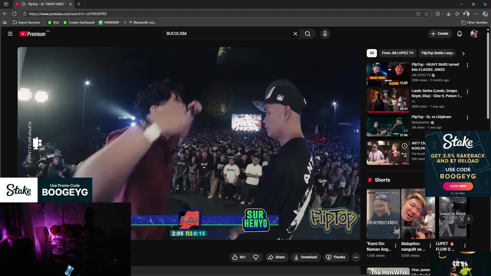The height and width of the screenshot is (276, 491).
Task: Switch to FlipTop HEAVY BARS browser tab
Action: point(43,4)
